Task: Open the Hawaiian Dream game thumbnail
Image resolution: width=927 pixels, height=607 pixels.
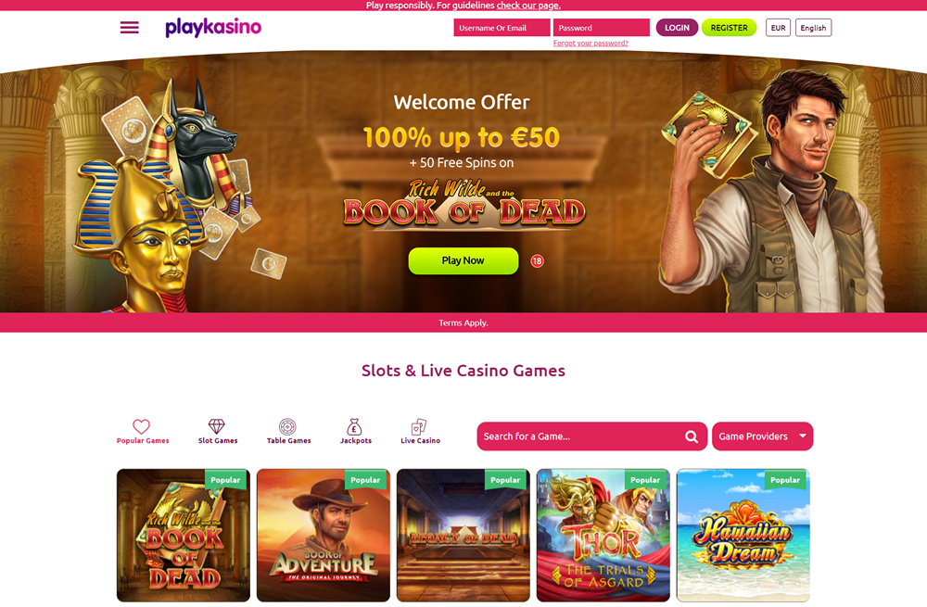Action: (x=743, y=536)
